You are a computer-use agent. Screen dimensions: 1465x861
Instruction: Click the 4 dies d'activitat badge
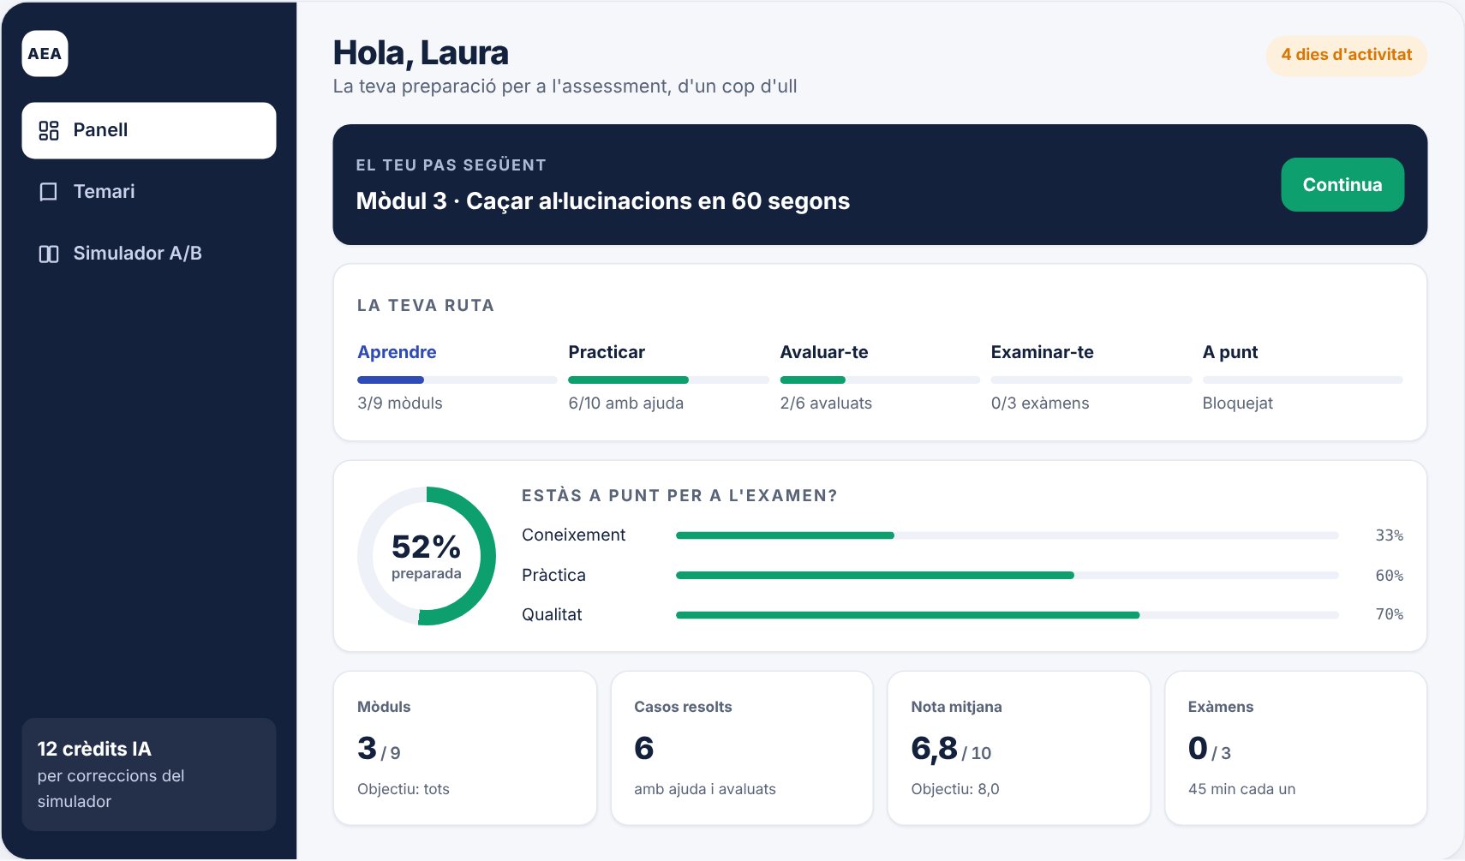tap(1347, 55)
